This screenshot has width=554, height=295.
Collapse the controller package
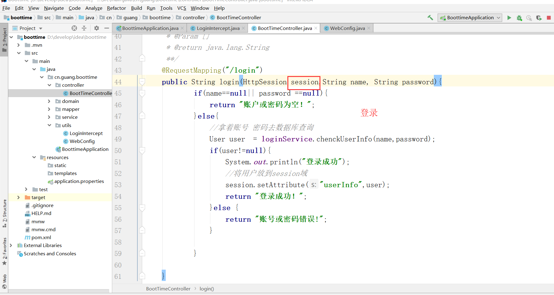(49, 85)
